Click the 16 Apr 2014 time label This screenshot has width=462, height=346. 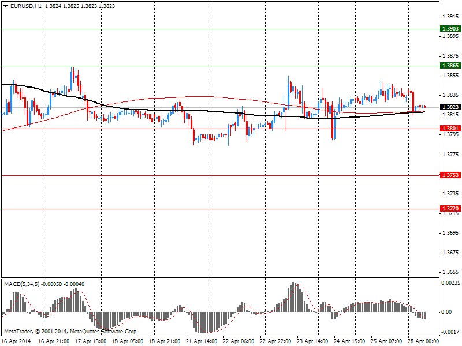17,341
